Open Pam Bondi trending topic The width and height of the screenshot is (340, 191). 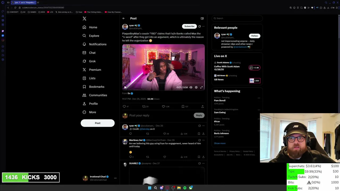tap(220, 101)
